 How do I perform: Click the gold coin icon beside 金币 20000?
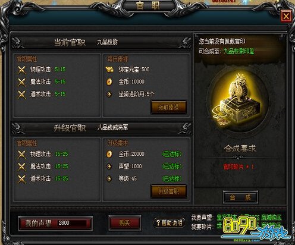[x=109, y=154]
